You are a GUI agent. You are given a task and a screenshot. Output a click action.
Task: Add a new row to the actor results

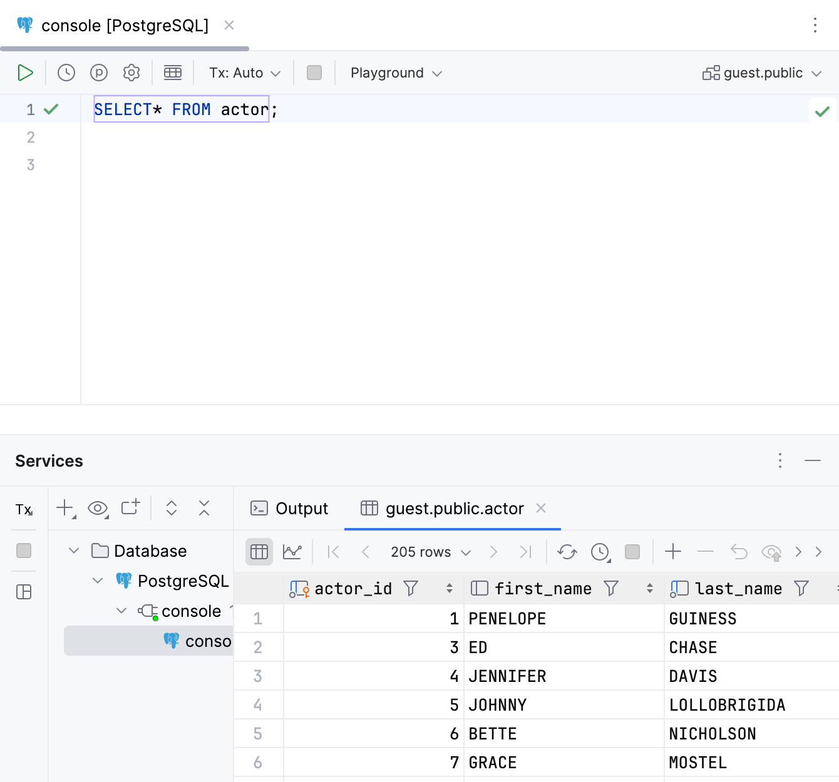[x=672, y=552]
